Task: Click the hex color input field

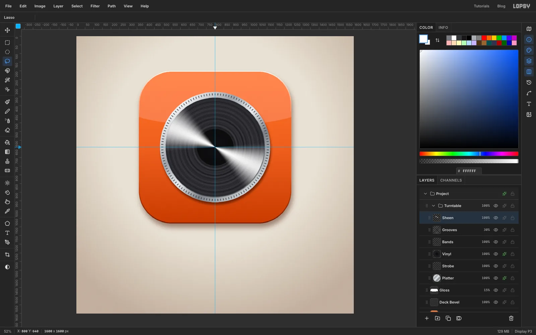Action: pyautogui.click(x=469, y=171)
